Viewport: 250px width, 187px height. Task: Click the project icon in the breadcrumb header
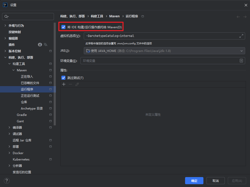143,16
